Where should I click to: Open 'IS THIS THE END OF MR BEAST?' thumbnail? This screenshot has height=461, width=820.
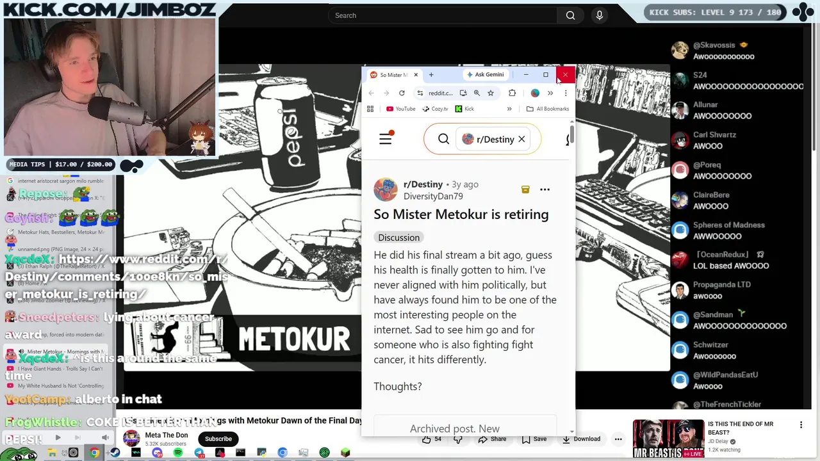click(x=668, y=439)
